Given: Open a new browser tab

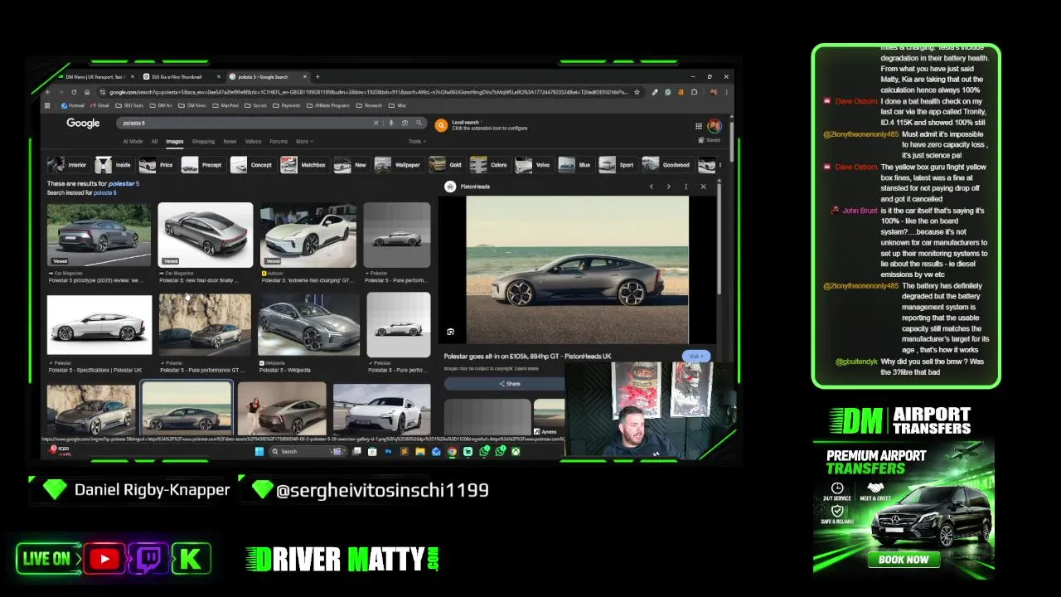Looking at the screenshot, I should pos(317,77).
